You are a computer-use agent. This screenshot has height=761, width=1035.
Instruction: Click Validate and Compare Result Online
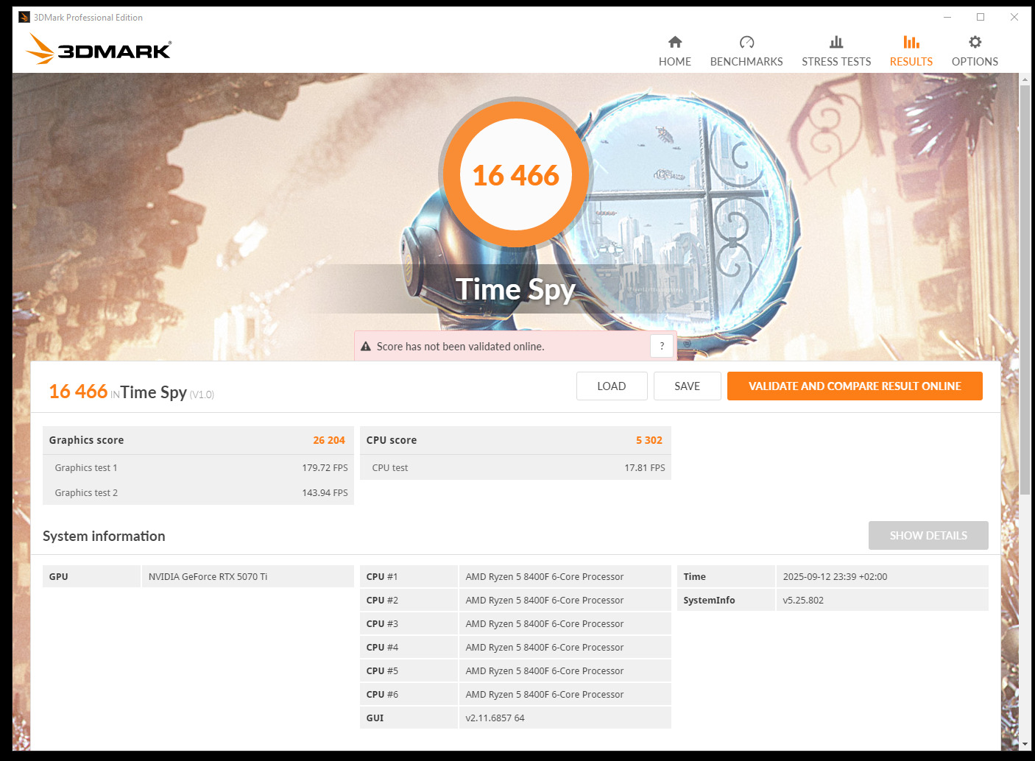(x=855, y=386)
